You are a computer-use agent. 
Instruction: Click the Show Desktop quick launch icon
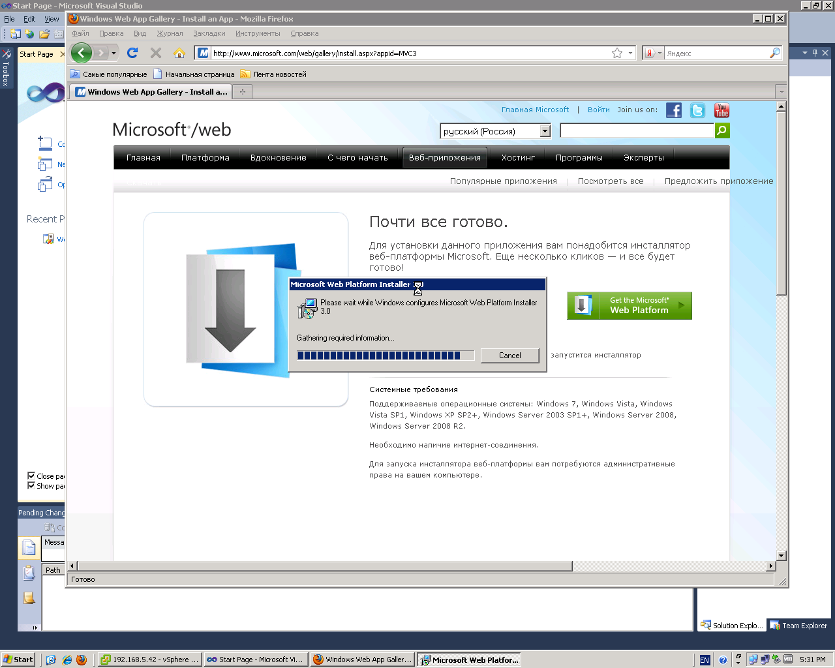pos(51,660)
